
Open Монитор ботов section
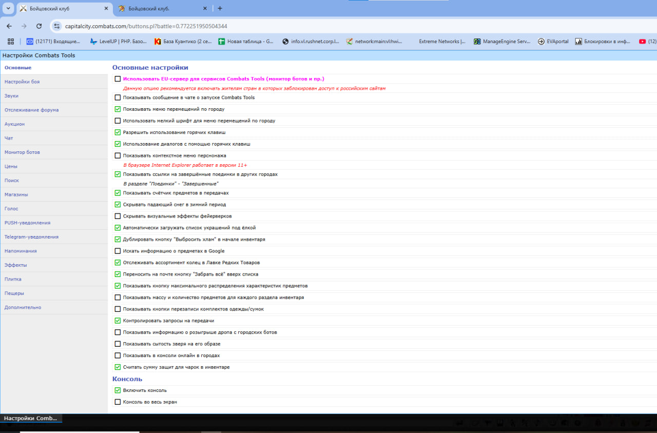coord(54,152)
